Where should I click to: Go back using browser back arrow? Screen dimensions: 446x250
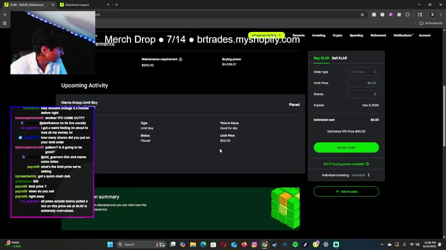5,15
